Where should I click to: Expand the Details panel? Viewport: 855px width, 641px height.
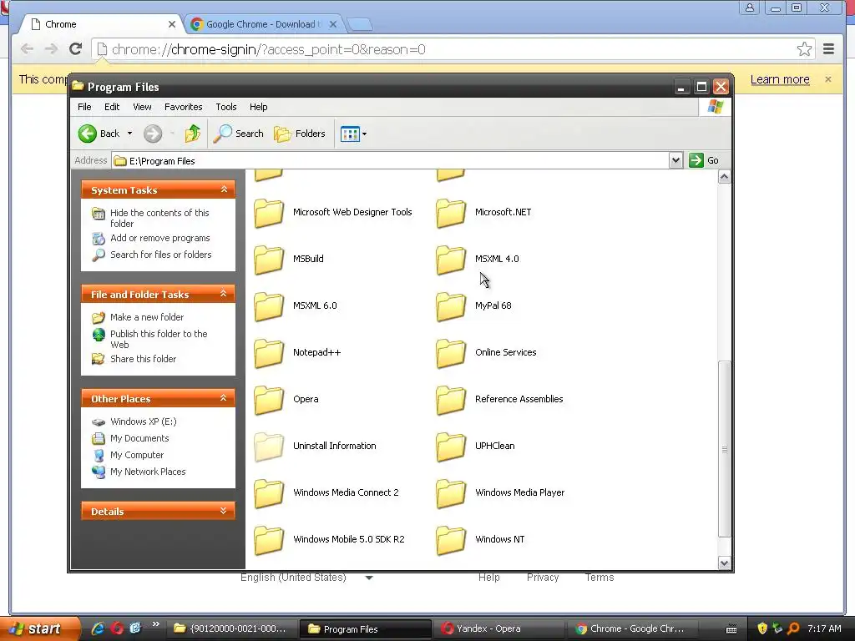point(224,512)
